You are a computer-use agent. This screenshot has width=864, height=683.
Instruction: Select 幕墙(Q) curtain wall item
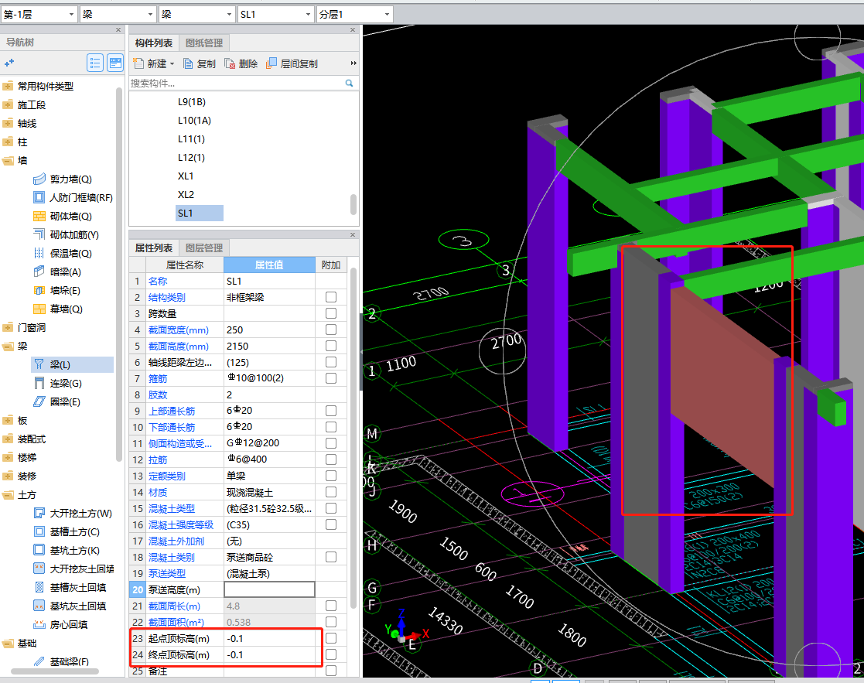click(x=58, y=309)
